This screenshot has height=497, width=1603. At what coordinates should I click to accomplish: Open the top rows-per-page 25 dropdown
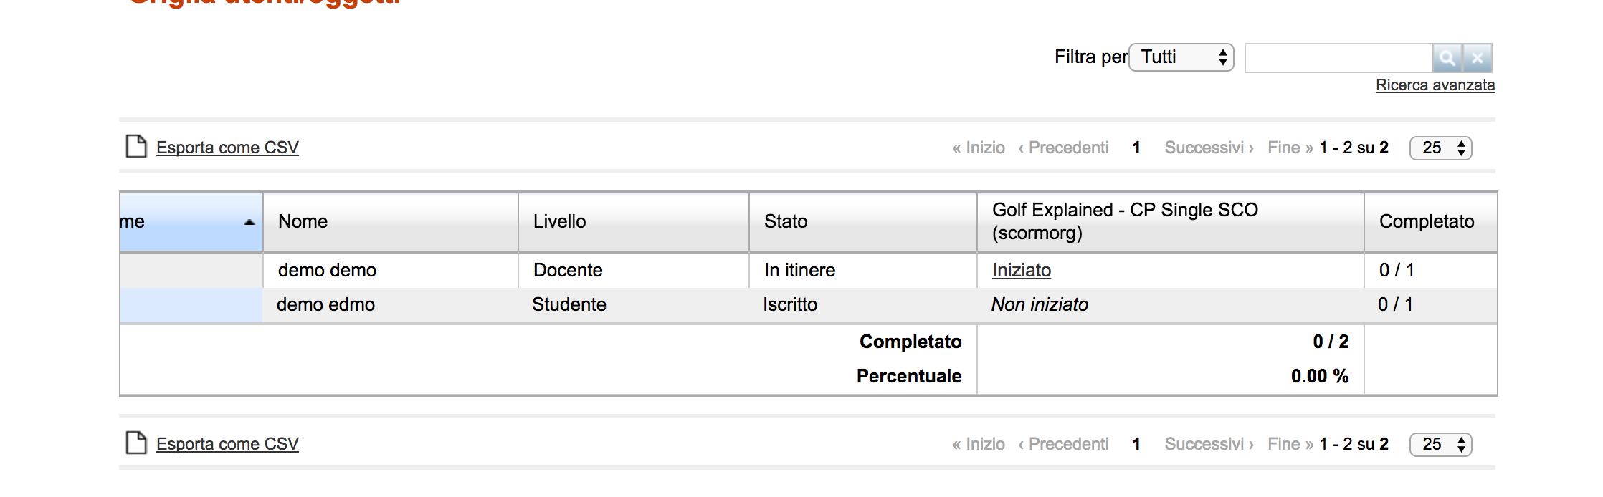(x=1440, y=148)
